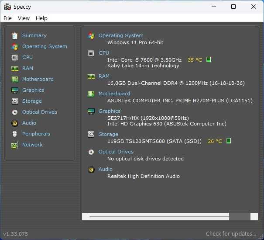Click the Windows flag icon in summary pane

(91, 35)
